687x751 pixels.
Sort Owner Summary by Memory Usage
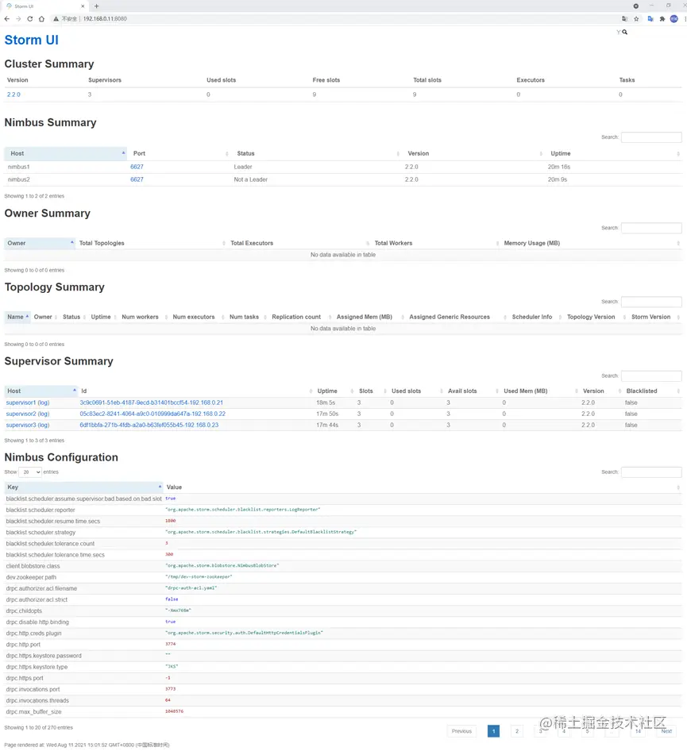click(592, 243)
